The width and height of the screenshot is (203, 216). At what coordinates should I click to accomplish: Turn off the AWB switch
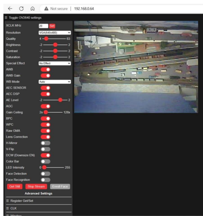[45, 70]
